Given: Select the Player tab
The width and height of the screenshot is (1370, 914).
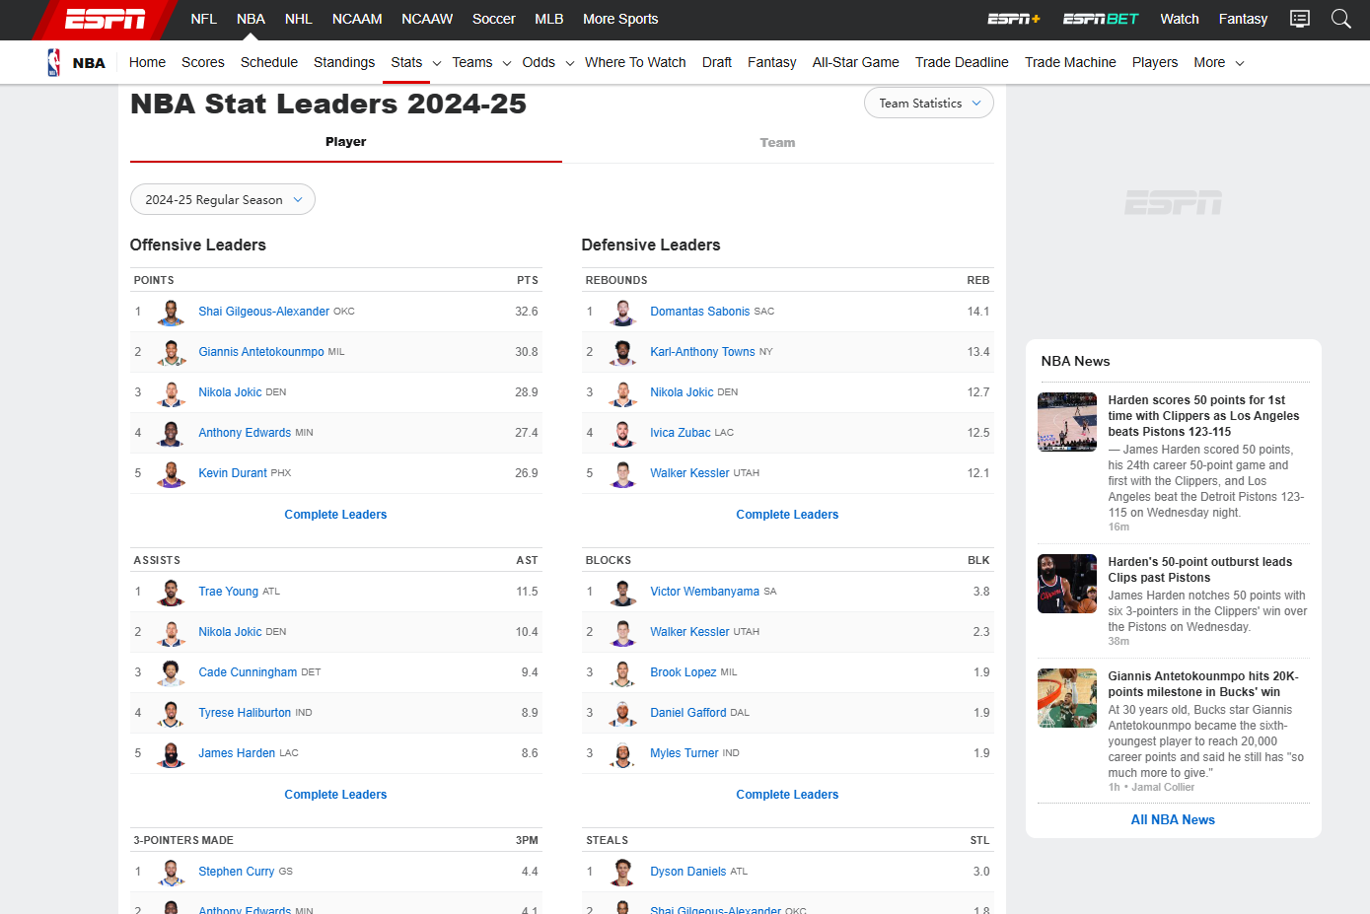Looking at the screenshot, I should 346,142.
